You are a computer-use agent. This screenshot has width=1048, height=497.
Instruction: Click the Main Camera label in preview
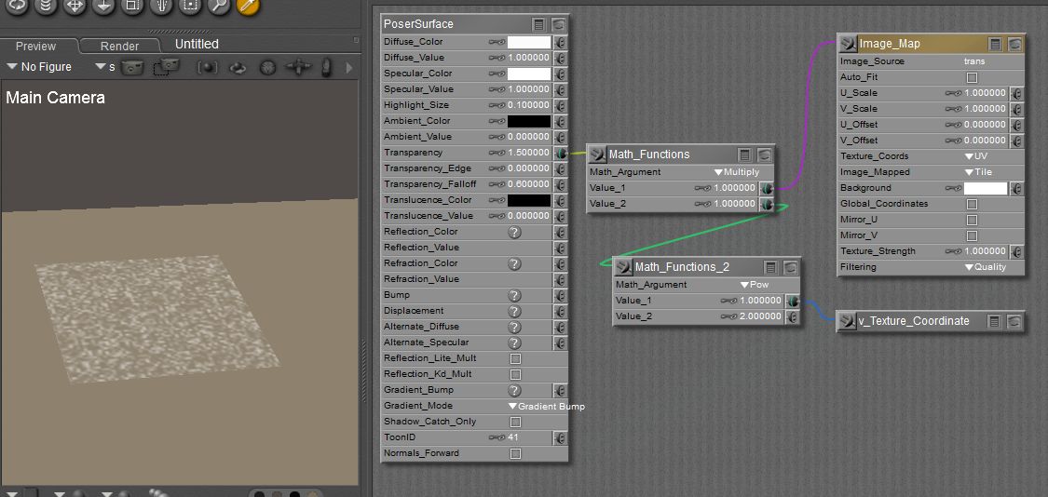point(56,99)
